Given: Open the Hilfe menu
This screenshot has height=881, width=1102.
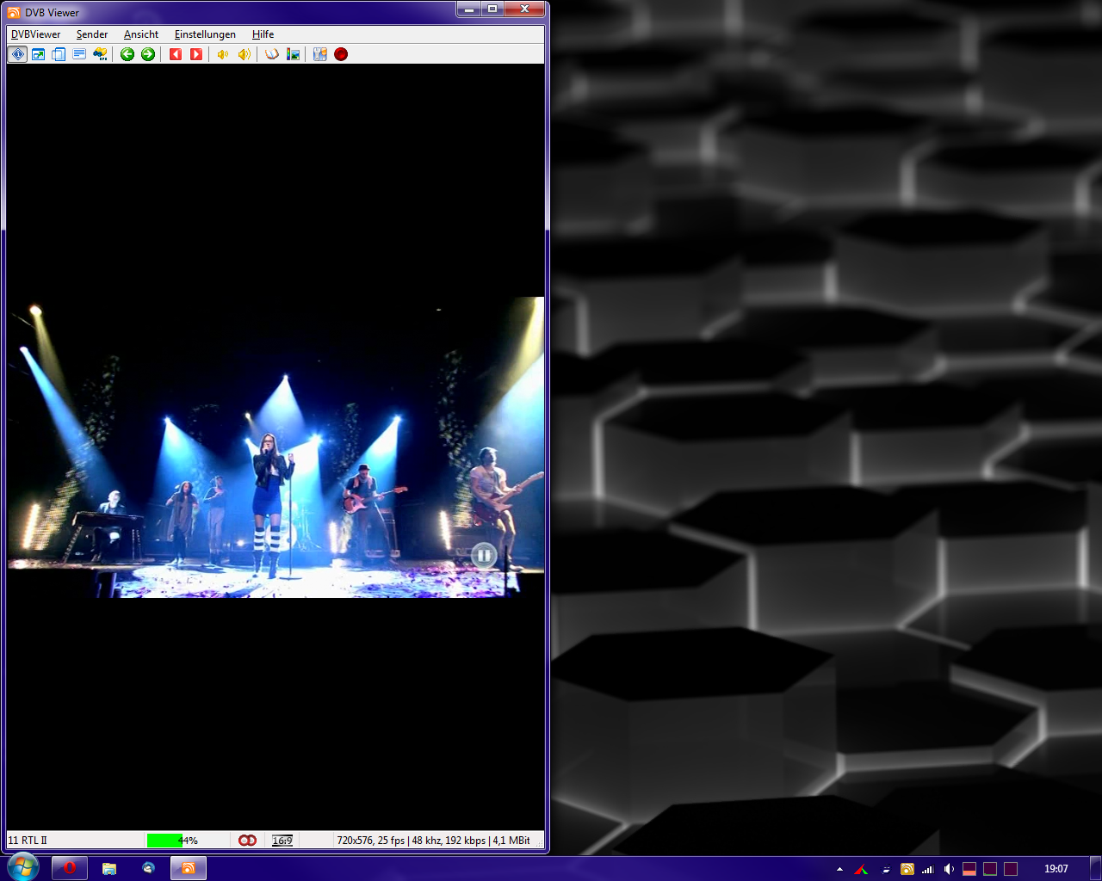Looking at the screenshot, I should [263, 34].
